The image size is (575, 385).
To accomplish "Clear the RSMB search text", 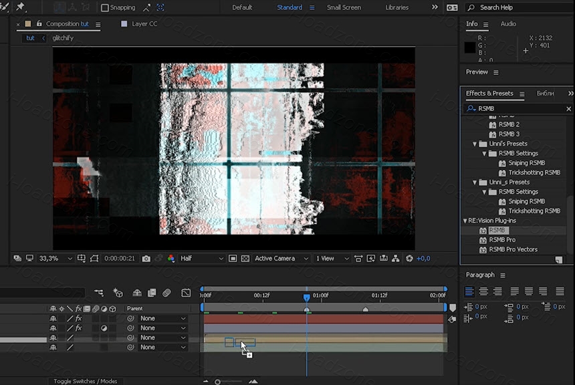I will (568, 109).
